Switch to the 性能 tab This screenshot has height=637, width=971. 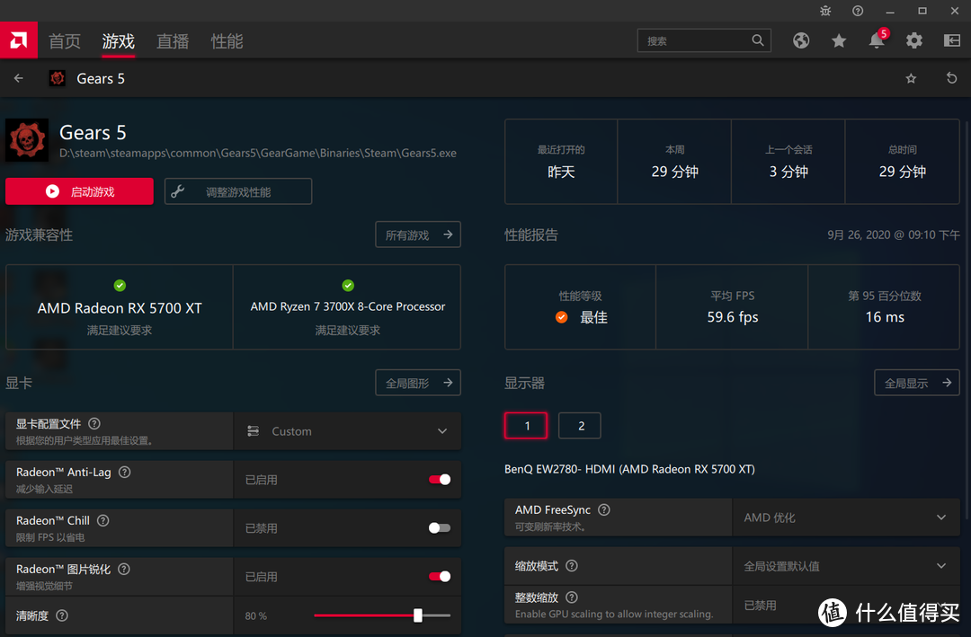227,40
